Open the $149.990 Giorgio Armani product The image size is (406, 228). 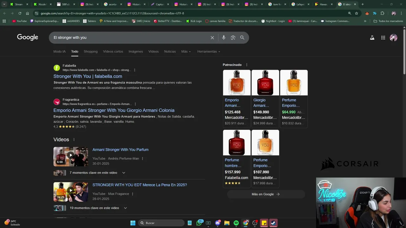tap(265, 98)
